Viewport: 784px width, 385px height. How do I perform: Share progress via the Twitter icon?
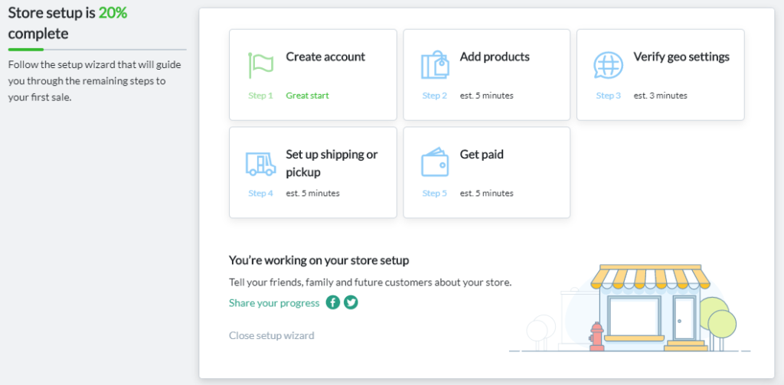click(x=351, y=302)
